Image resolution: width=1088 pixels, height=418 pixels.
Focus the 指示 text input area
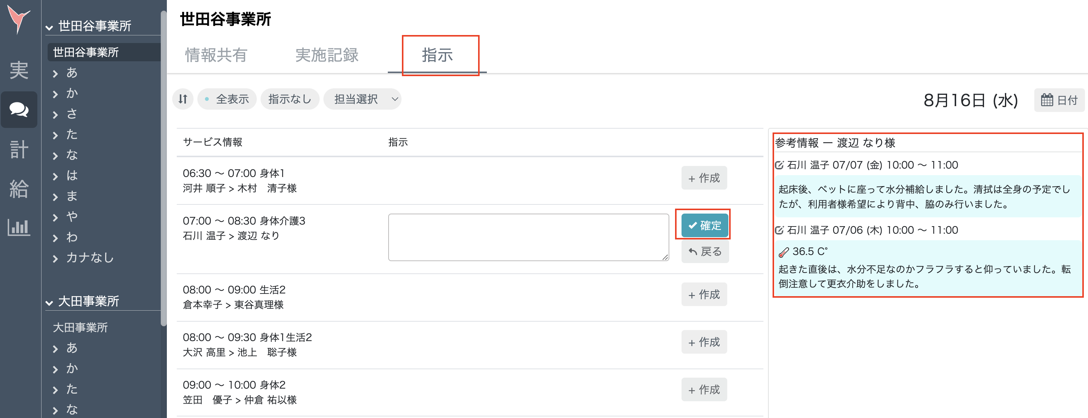pyautogui.click(x=528, y=237)
